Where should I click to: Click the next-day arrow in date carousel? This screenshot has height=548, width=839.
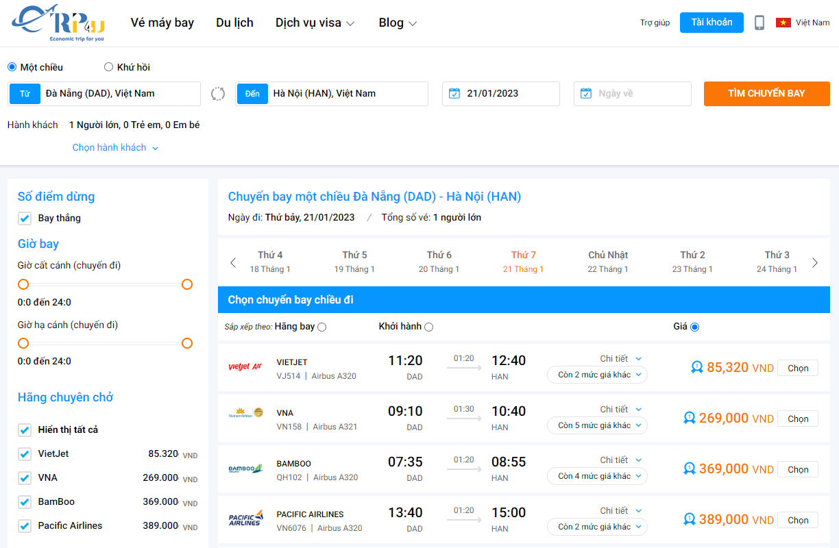tap(815, 262)
